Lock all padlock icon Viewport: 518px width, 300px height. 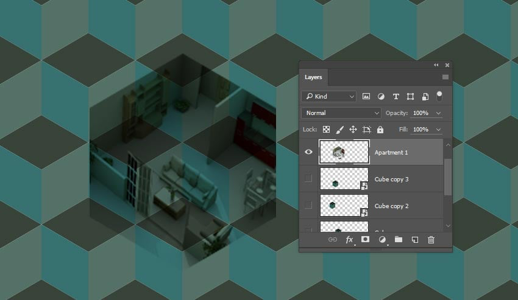(380, 130)
